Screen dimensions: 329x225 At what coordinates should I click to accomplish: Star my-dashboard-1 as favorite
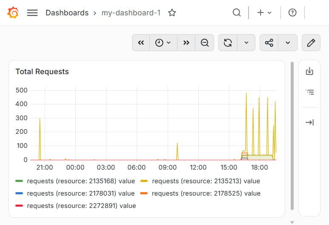pyautogui.click(x=172, y=13)
